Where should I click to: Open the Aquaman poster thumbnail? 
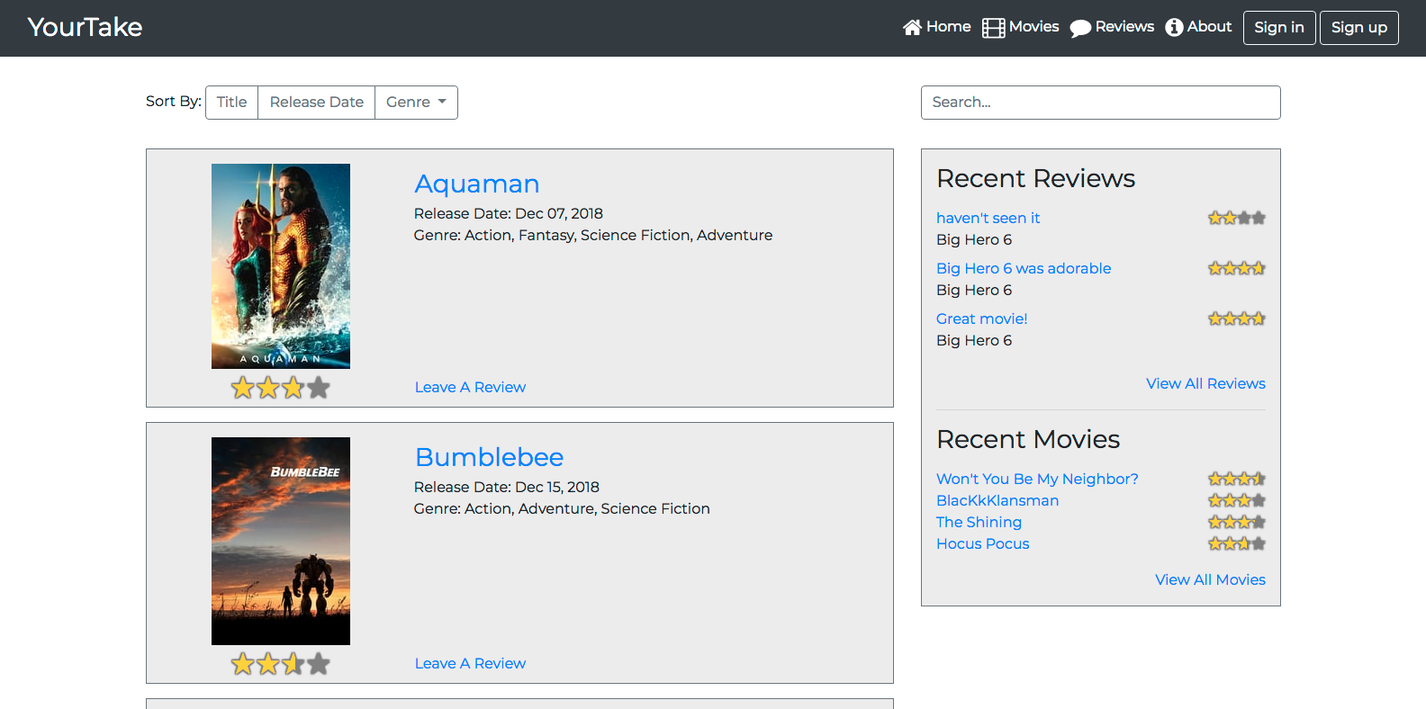(281, 266)
